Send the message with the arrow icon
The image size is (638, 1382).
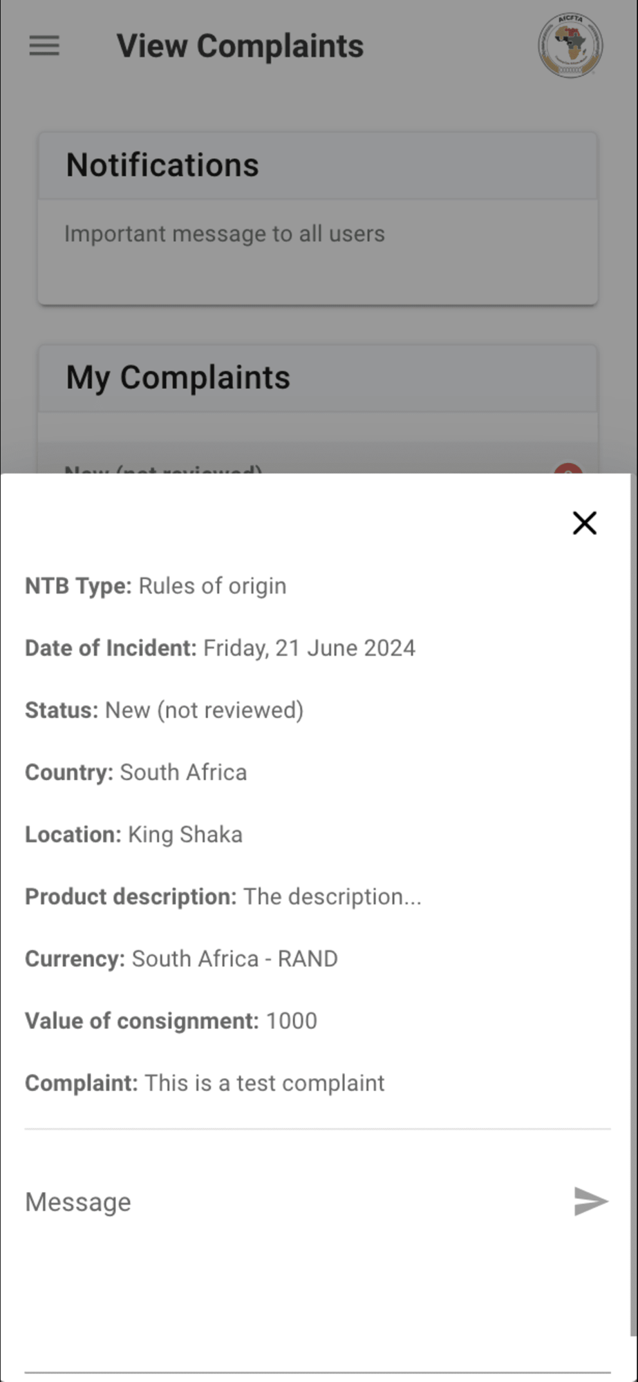[x=591, y=1202]
